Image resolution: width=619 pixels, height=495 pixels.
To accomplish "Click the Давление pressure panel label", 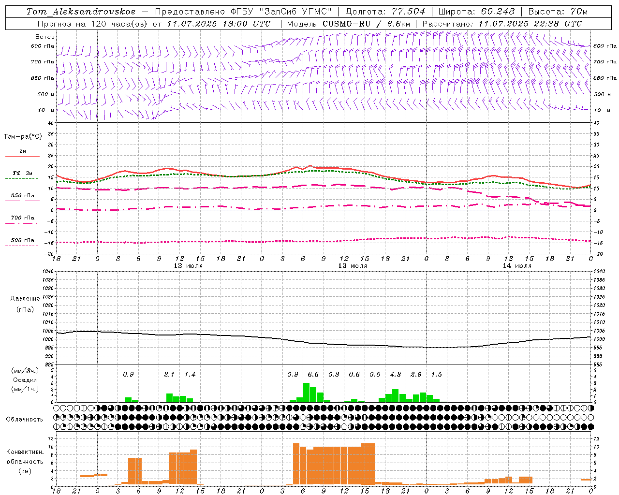I will (25, 299).
